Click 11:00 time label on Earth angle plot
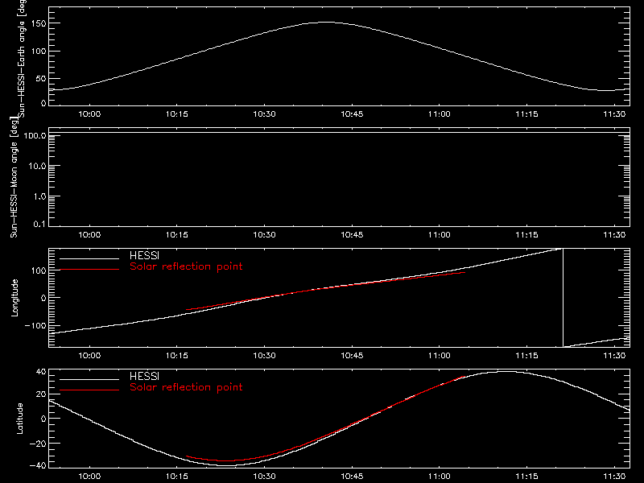This screenshot has width=644, height=483. point(440,114)
